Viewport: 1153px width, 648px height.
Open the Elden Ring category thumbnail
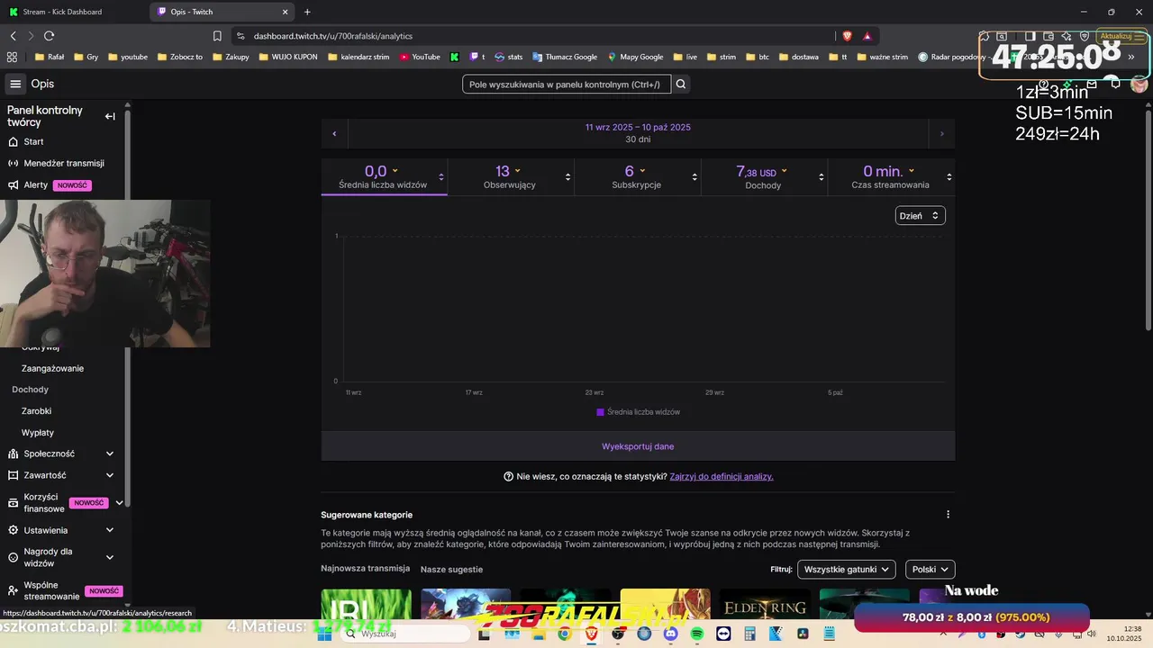[x=765, y=604]
